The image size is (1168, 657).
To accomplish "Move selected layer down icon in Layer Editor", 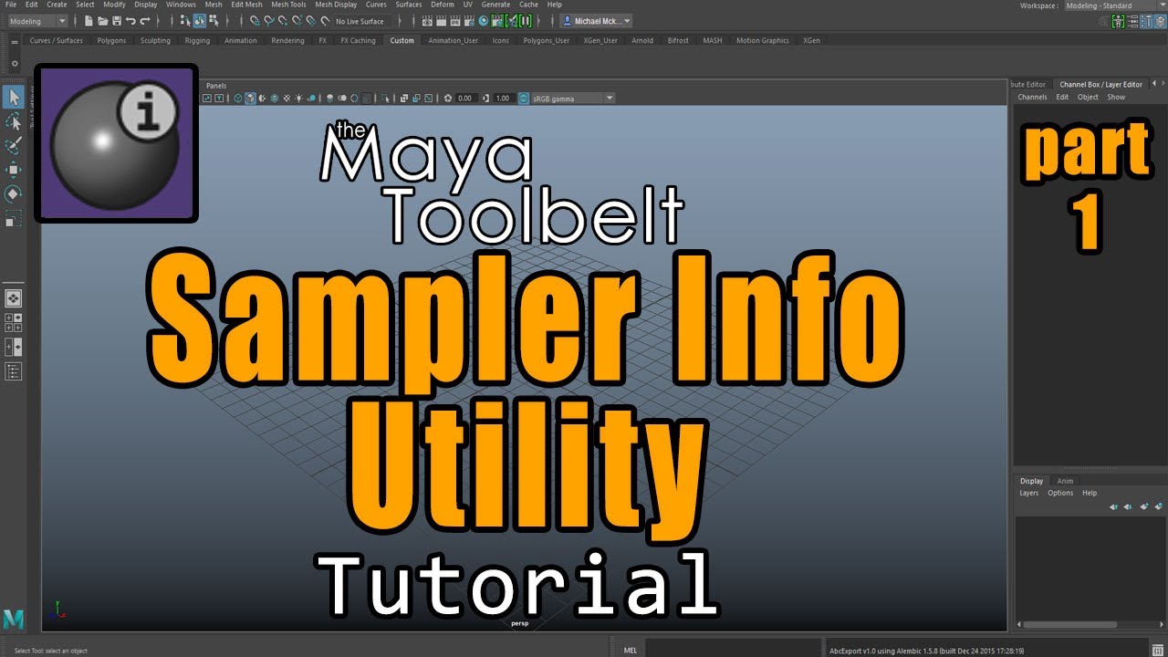I will 1128,506.
